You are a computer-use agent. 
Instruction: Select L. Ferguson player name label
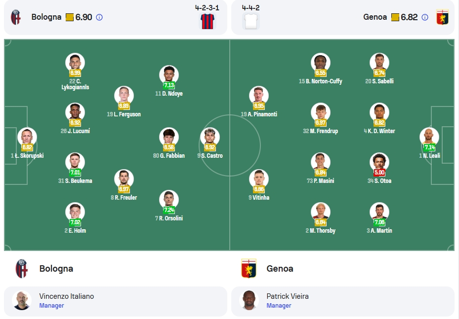coord(124,114)
